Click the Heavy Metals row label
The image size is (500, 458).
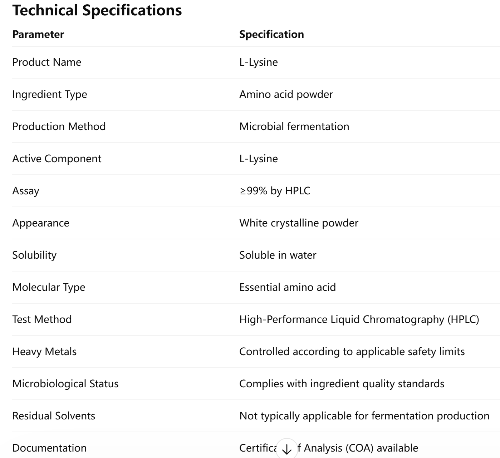click(x=44, y=352)
